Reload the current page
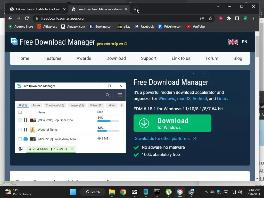 pyautogui.click(x=27, y=18)
